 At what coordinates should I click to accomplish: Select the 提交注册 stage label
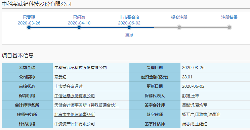coord(179,17)
